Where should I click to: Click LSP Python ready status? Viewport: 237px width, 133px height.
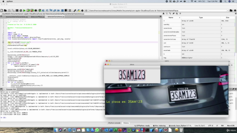pos(142,126)
